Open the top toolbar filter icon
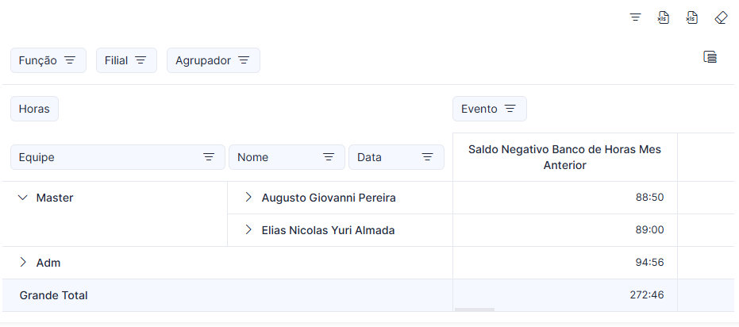739x327 pixels. pyautogui.click(x=635, y=18)
